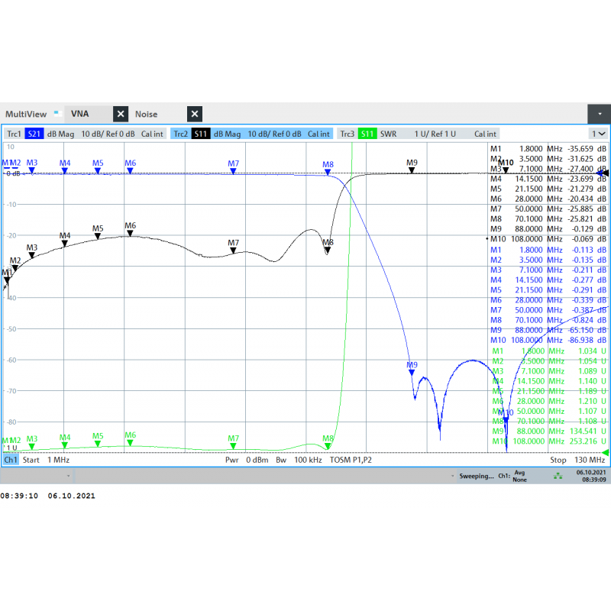Select the active Ch1 channel label

(x=11, y=460)
